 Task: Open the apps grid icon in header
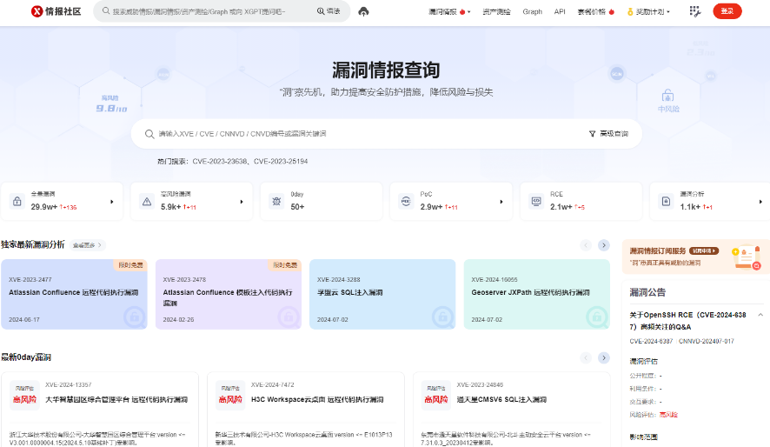694,11
